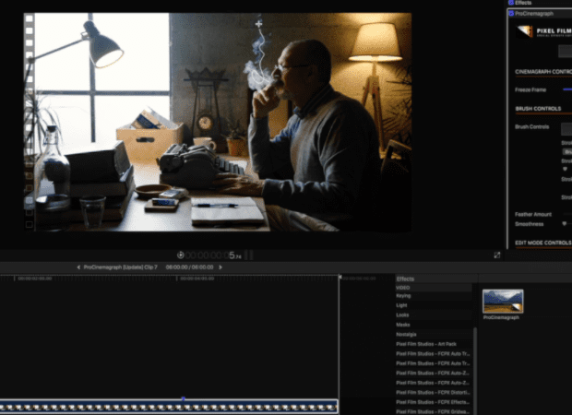
Task: Toggle the Effects checkbox in the inspector
Action: tap(511, 3)
